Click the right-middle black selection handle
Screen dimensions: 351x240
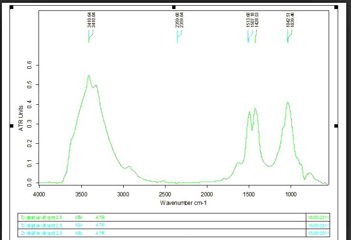[x=336, y=126]
